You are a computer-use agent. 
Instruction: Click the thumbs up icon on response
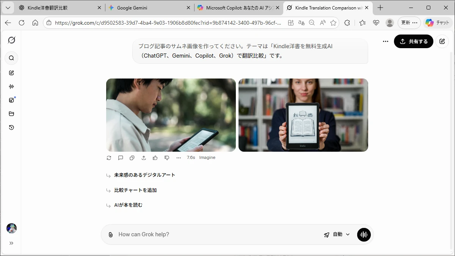(155, 158)
